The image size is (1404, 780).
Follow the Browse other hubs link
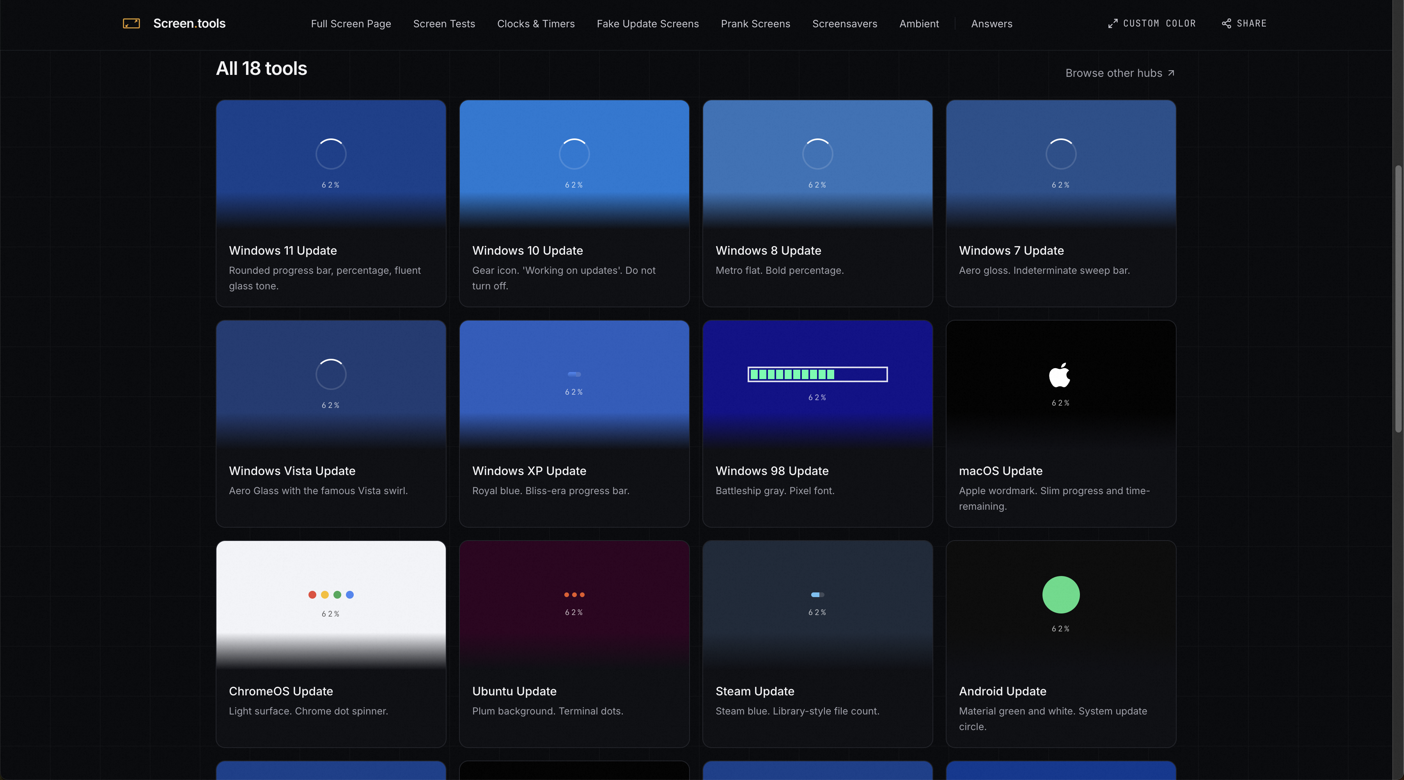pyautogui.click(x=1120, y=73)
